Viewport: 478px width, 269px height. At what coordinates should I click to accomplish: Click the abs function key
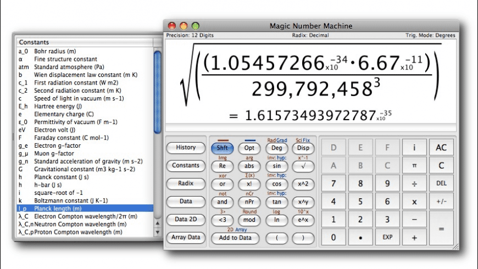pyautogui.click(x=249, y=166)
